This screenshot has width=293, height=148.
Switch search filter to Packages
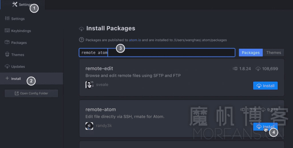[x=251, y=53]
